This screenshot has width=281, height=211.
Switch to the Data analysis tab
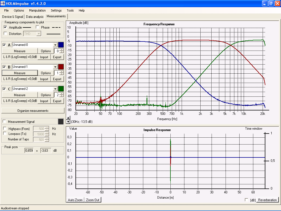tap(35, 17)
